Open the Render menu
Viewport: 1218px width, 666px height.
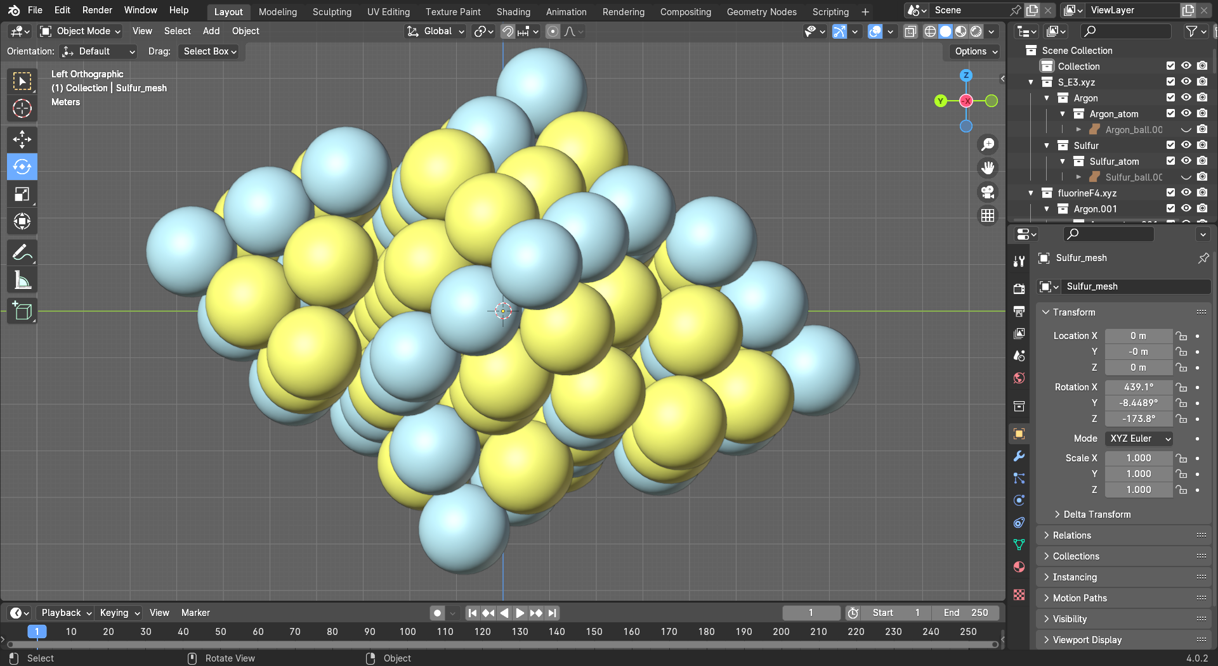click(97, 10)
